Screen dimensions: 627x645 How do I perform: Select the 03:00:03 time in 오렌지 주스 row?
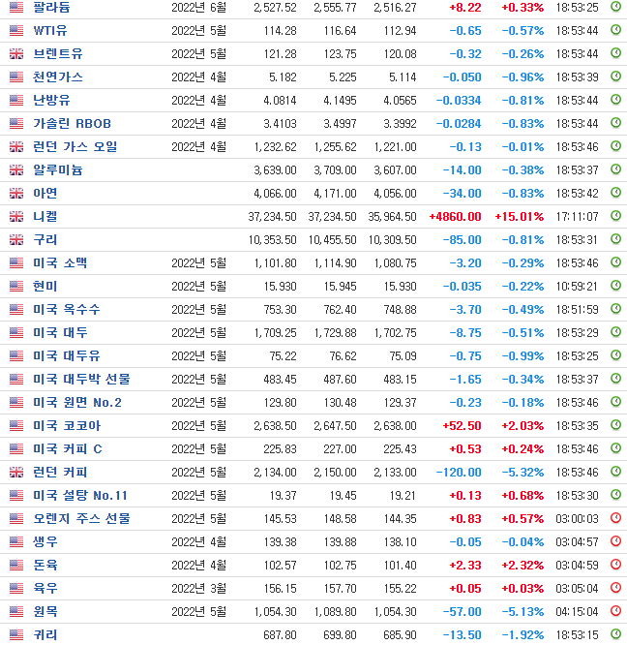pos(577,519)
